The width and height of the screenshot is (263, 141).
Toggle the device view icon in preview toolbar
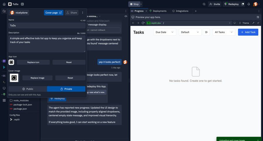click(x=235, y=23)
